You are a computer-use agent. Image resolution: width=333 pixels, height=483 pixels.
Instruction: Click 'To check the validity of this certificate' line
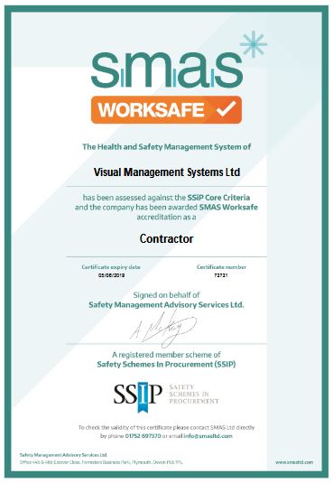(166, 428)
